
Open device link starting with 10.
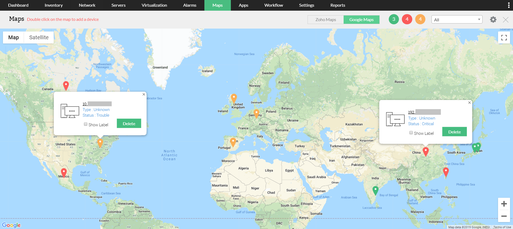97,104
